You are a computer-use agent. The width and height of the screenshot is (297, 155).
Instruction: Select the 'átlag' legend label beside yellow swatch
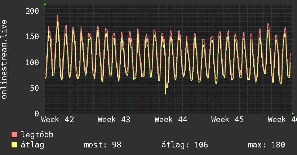point(32,145)
